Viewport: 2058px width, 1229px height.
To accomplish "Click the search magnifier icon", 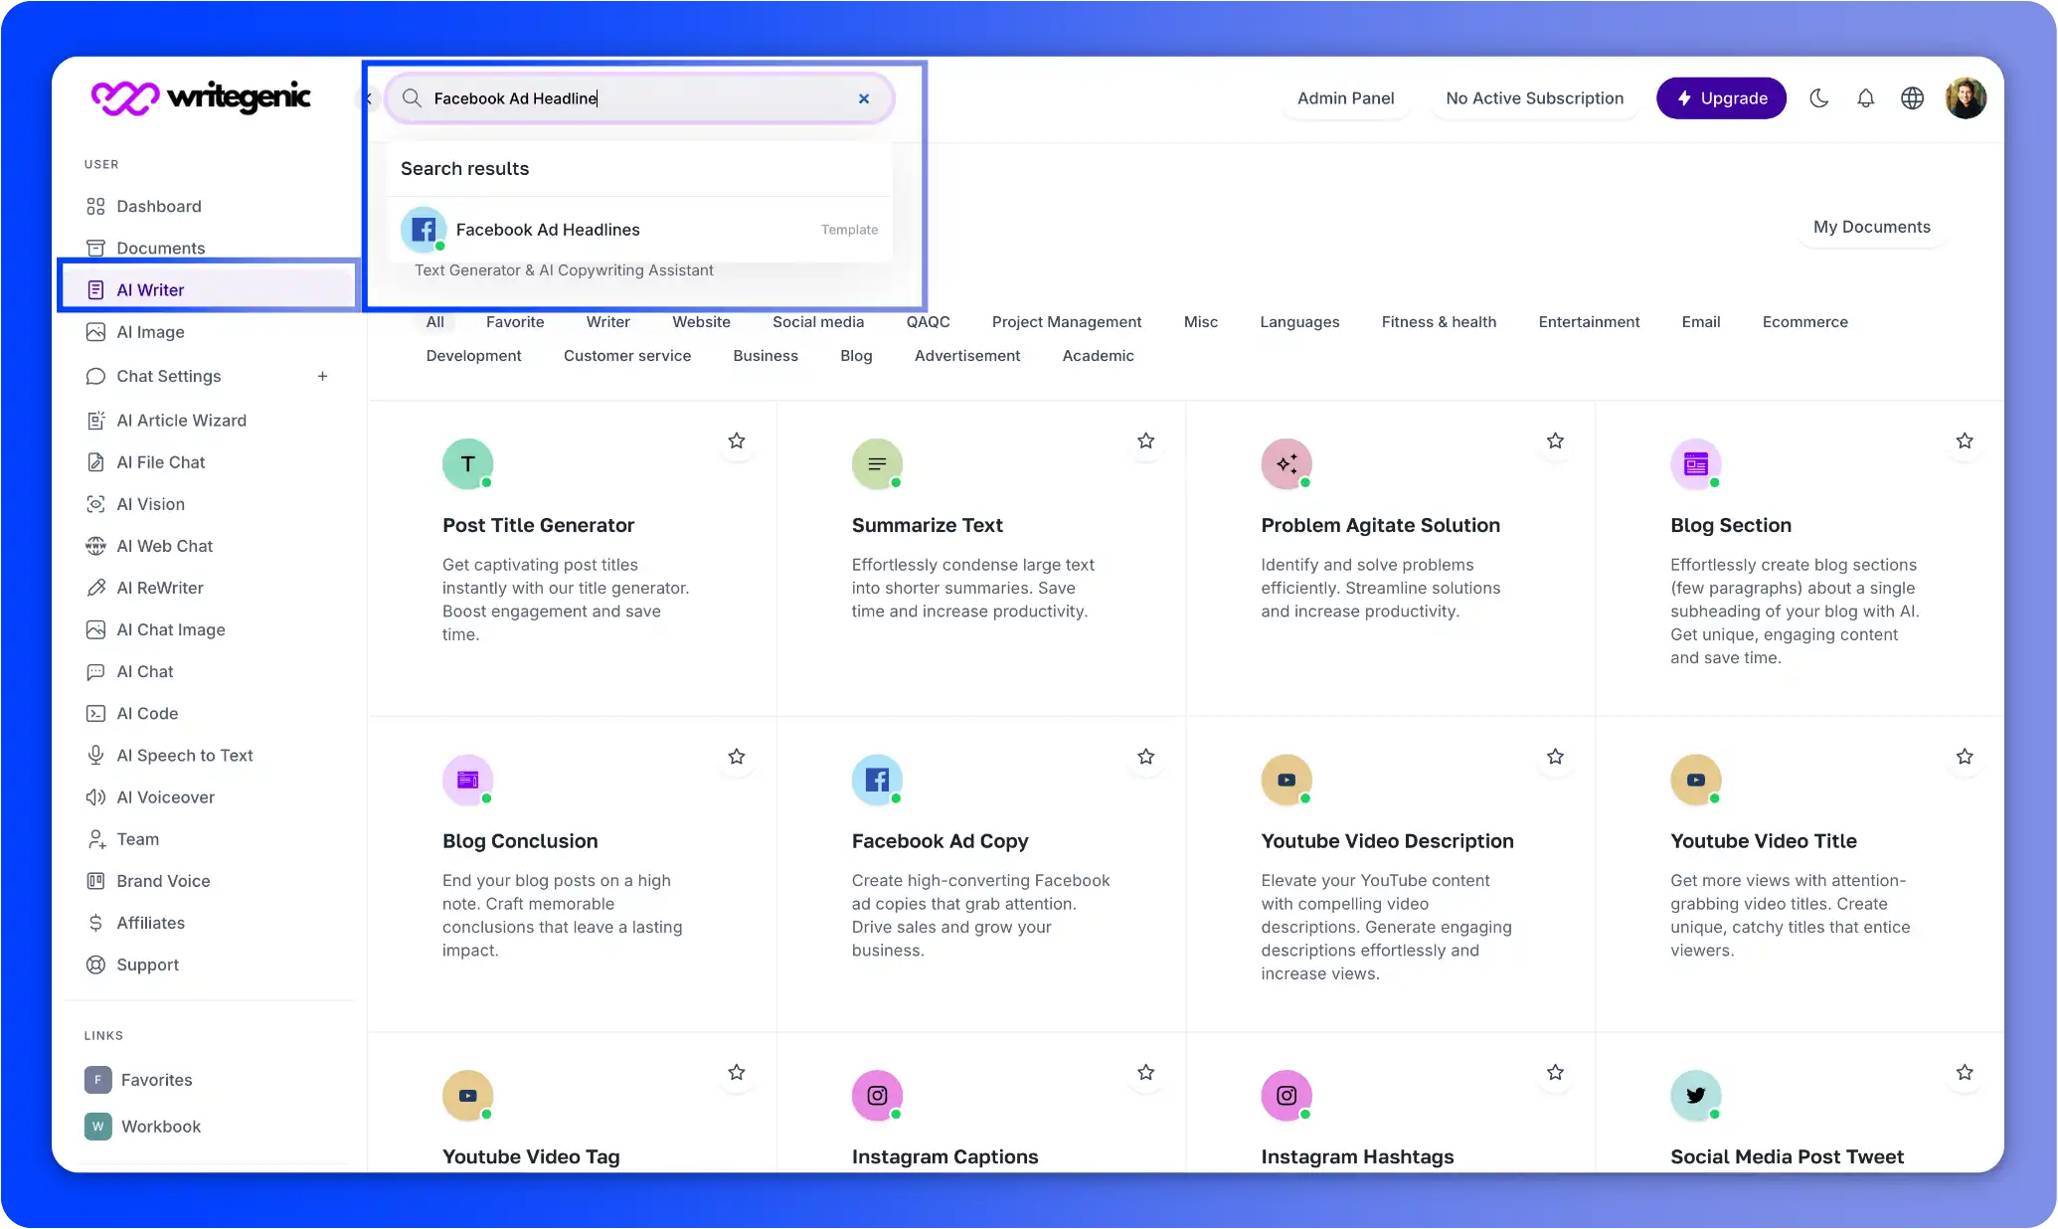I will click(412, 97).
